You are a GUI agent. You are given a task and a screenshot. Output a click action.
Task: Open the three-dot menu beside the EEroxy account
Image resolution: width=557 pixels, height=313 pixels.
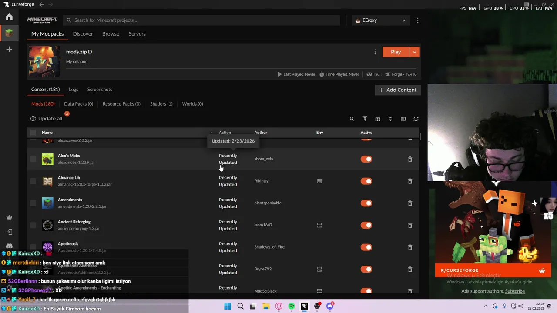418,20
